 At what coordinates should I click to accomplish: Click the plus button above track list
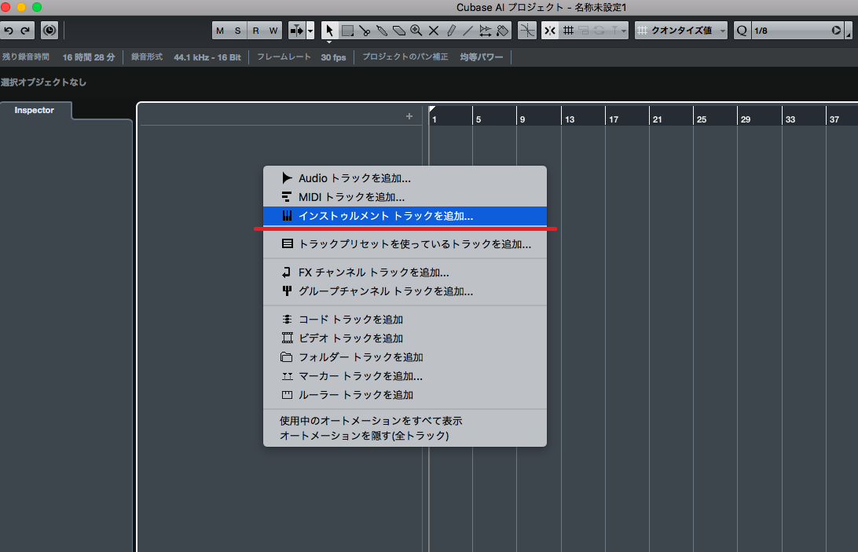(409, 116)
